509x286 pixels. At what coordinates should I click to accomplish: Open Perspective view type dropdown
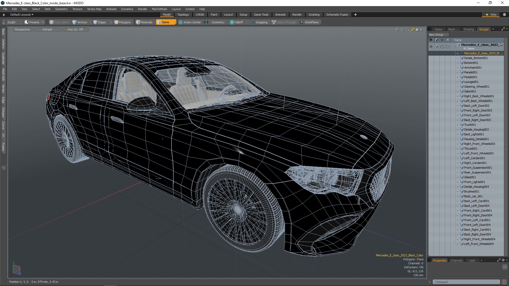tap(22, 30)
